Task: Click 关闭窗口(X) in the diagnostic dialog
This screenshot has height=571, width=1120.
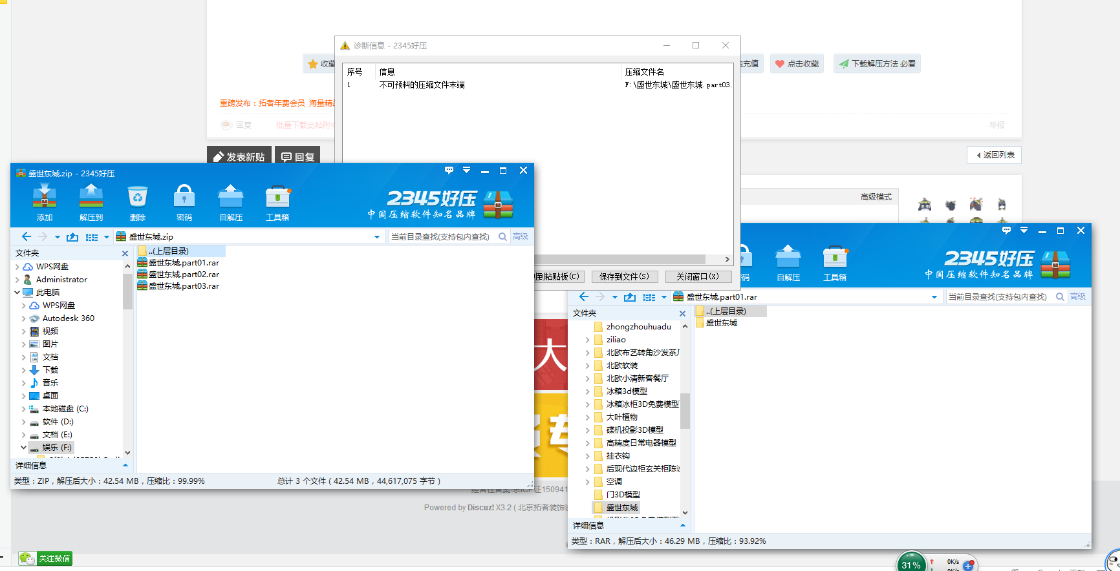Action: coord(698,276)
